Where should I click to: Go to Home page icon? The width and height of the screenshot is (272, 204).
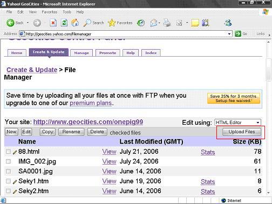click(x=75, y=23)
